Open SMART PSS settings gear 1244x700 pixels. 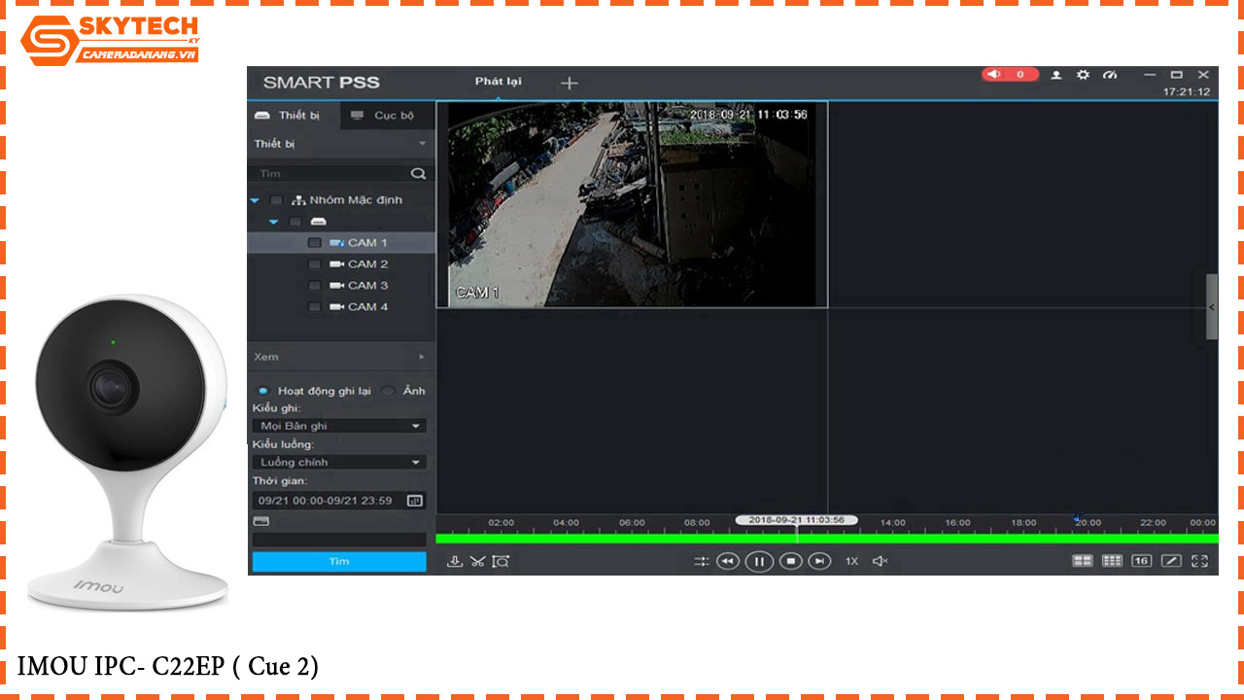pos(1083,74)
